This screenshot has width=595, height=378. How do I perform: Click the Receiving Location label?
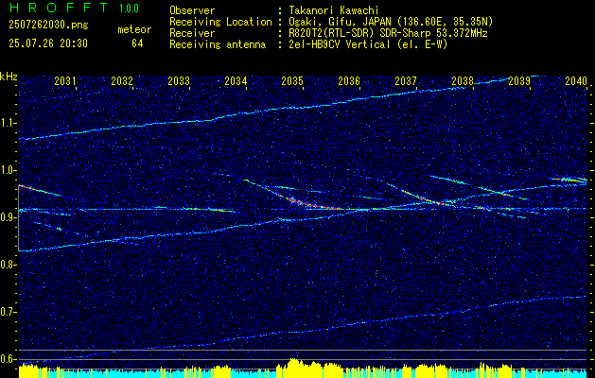(220, 22)
